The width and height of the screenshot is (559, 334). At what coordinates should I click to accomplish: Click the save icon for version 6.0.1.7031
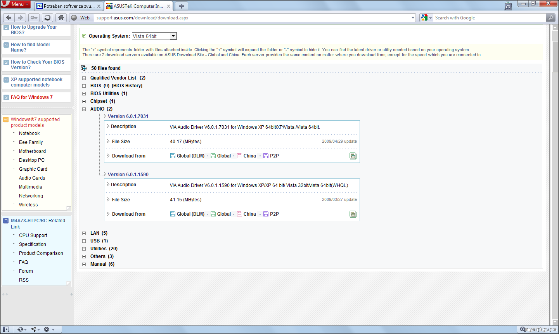point(353,156)
